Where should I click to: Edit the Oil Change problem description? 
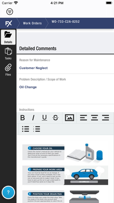coord(28,87)
